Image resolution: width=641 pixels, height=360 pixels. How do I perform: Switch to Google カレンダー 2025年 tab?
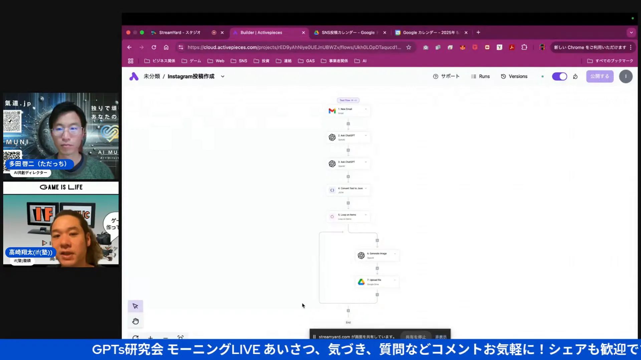(431, 32)
